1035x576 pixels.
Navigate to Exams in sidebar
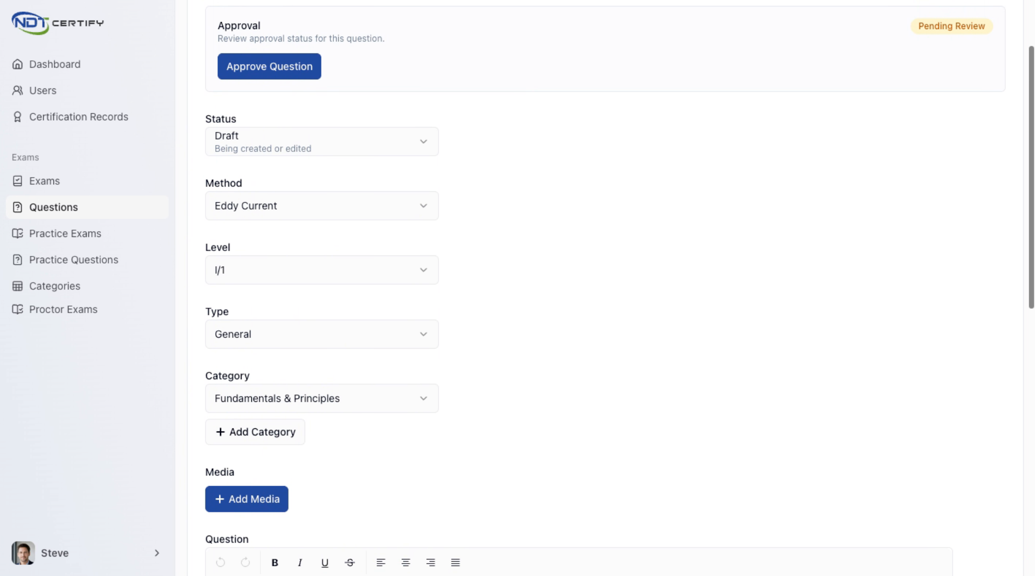pyautogui.click(x=87, y=181)
